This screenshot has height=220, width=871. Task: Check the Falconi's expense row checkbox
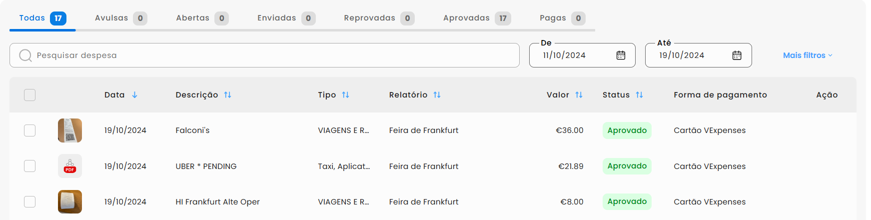coord(30,130)
